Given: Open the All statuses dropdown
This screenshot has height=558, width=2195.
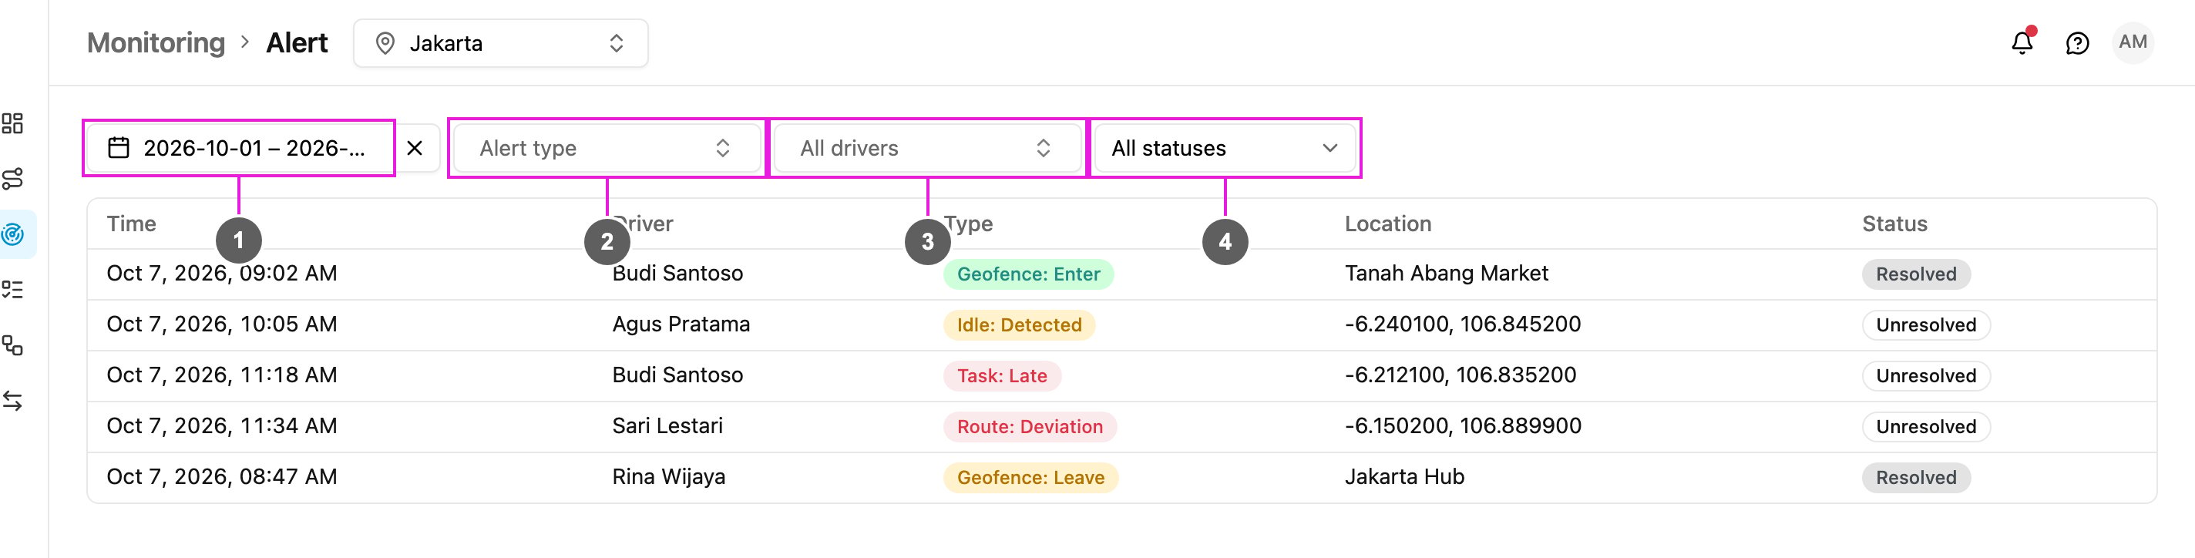Looking at the screenshot, I should click(1225, 148).
